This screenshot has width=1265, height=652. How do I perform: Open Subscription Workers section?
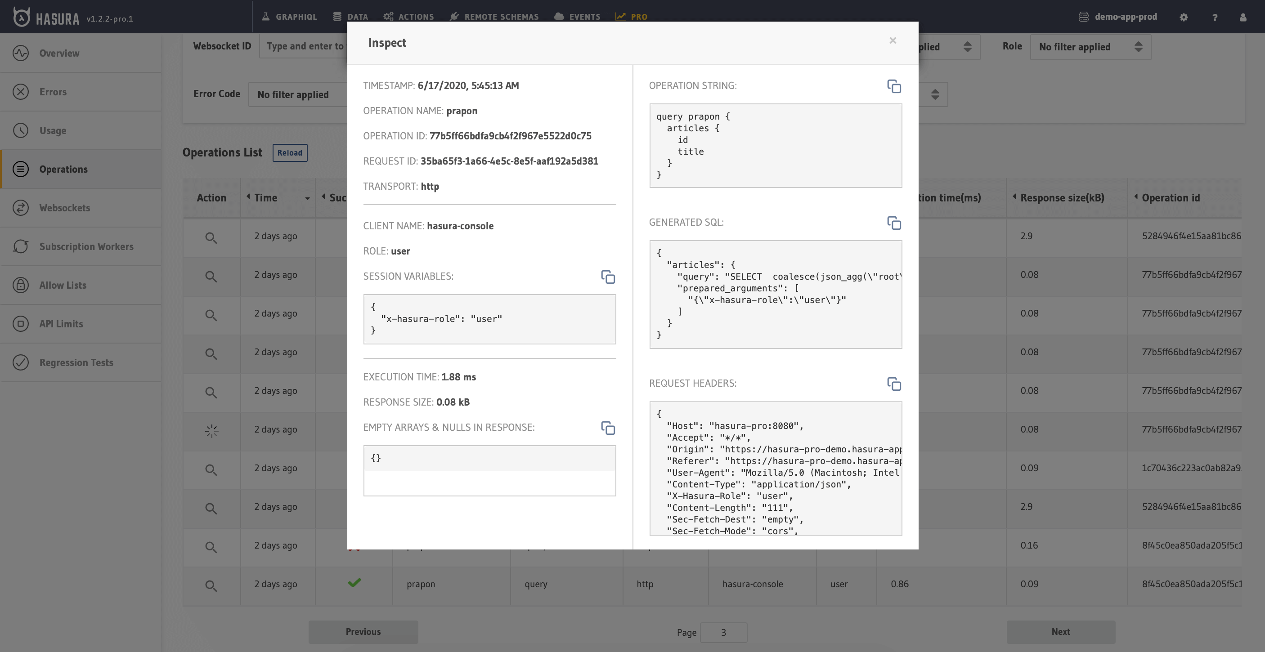click(x=81, y=246)
